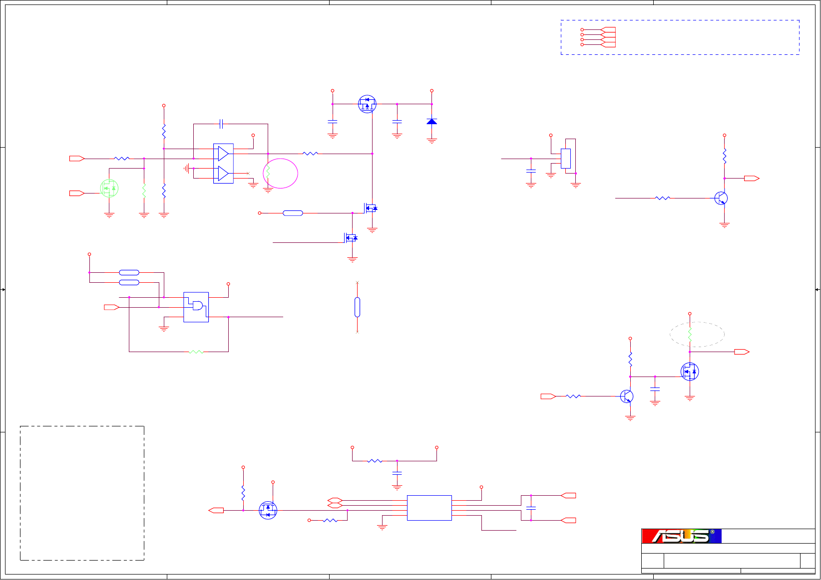821x580 pixels.
Task: Select the red output port at the blue-wire NPN collector
Action: (752, 179)
